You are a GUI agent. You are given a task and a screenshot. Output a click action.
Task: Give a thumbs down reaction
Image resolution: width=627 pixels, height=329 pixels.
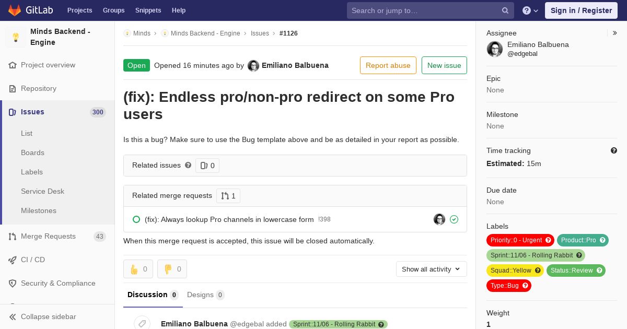coord(172,269)
